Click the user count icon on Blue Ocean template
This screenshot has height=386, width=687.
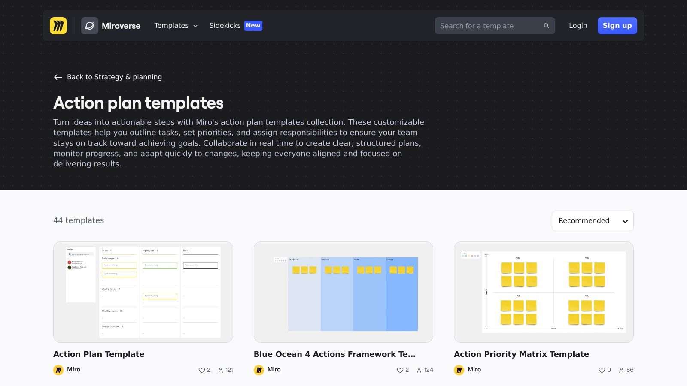tap(419, 370)
